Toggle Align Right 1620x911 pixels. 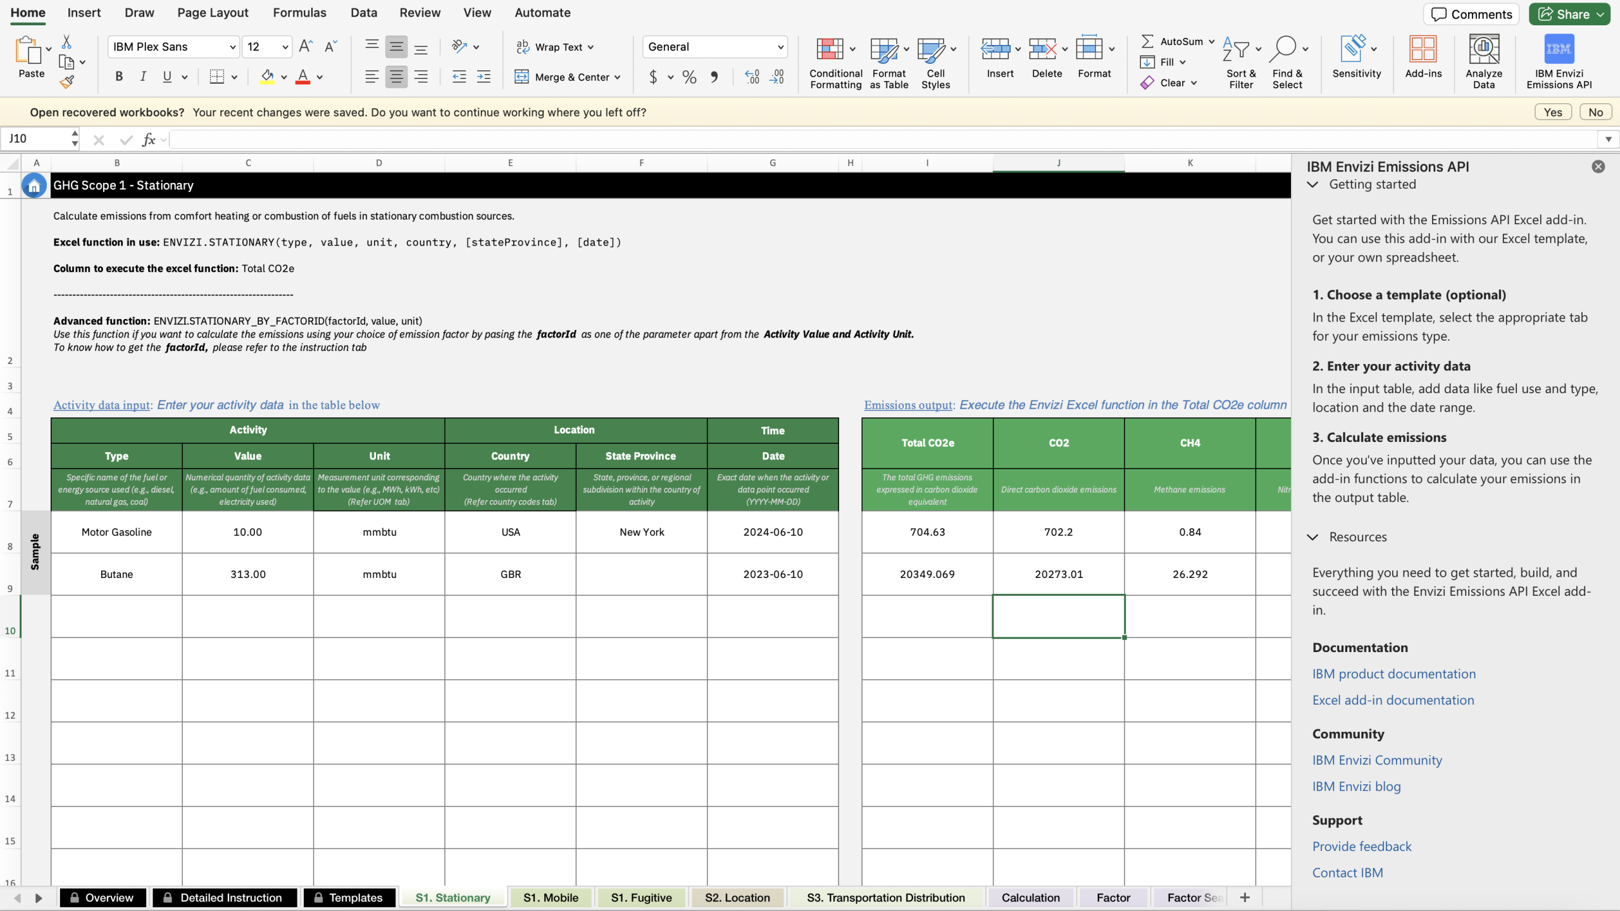(x=421, y=77)
